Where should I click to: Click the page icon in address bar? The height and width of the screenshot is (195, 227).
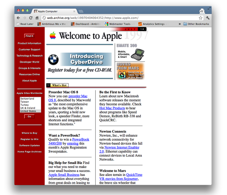coord(44,18)
